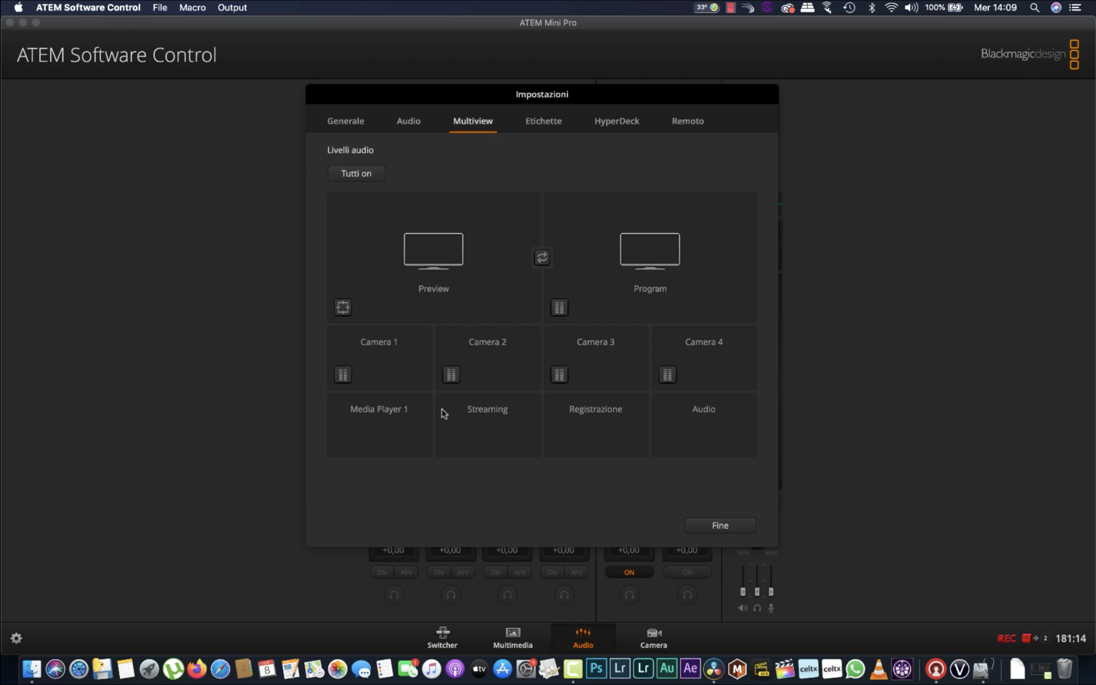The width and height of the screenshot is (1096, 685).
Task: Open the ATEM Software Control menu
Action: click(x=88, y=7)
